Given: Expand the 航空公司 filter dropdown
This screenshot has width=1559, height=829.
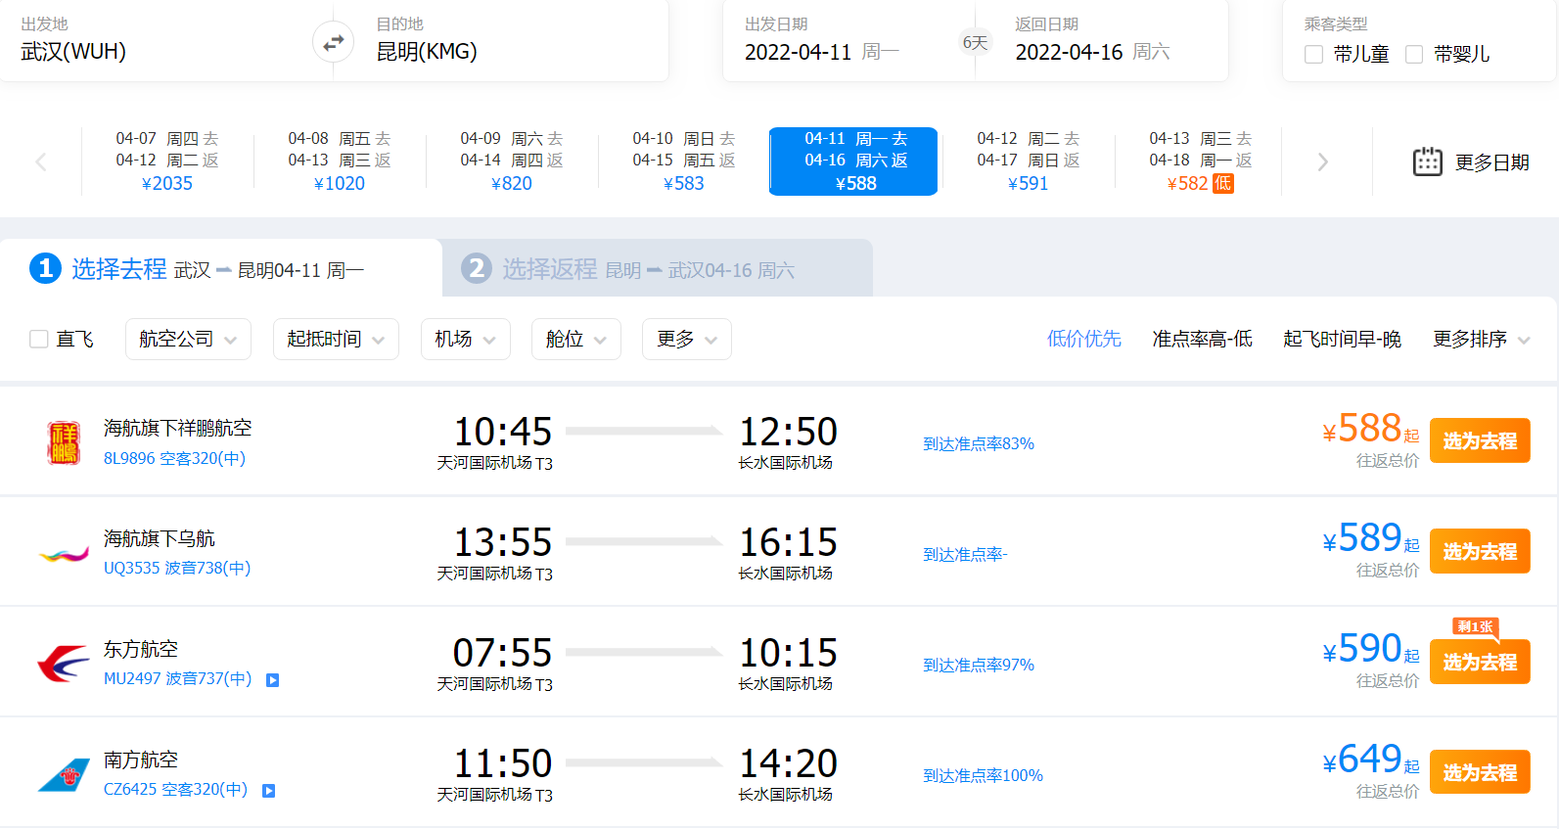Looking at the screenshot, I should (188, 339).
